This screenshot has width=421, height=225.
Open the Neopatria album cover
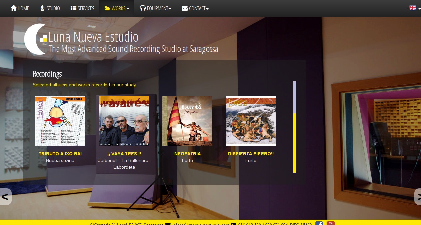click(x=187, y=121)
